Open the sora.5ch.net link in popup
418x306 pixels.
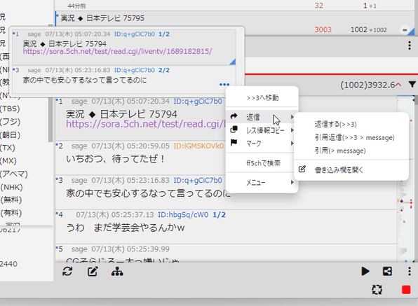coord(117,51)
